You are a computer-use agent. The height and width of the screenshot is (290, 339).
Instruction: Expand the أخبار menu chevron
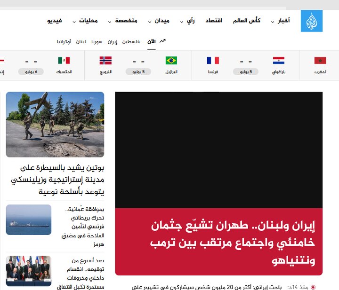(x=273, y=22)
